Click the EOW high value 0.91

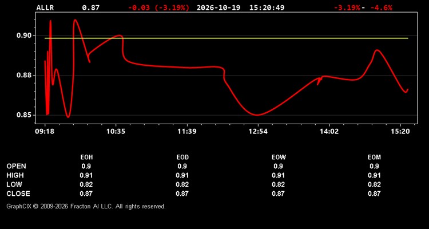[x=278, y=175]
